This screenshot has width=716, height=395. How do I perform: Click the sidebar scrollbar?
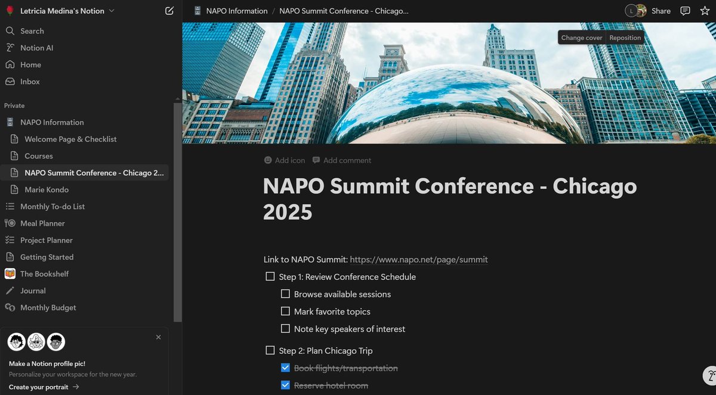(x=177, y=212)
